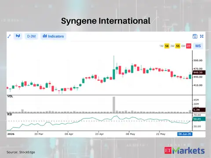The height and width of the screenshot is (158, 211).
Task: Open the D-3M timeframe dropdown
Action: coord(31,36)
